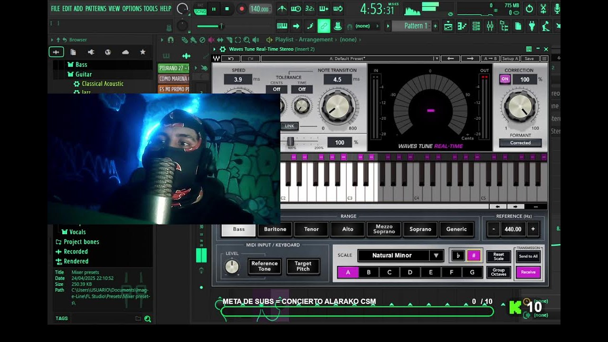Expand the Bass folder
Image resolution: width=608 pixels, height=342 pixels.
point(77,65)
